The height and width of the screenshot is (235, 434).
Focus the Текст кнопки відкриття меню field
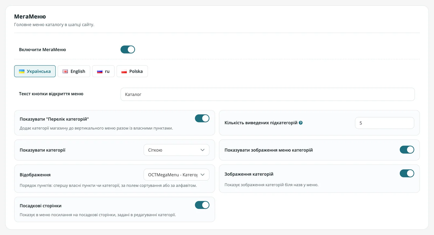[x=267, y=94]
